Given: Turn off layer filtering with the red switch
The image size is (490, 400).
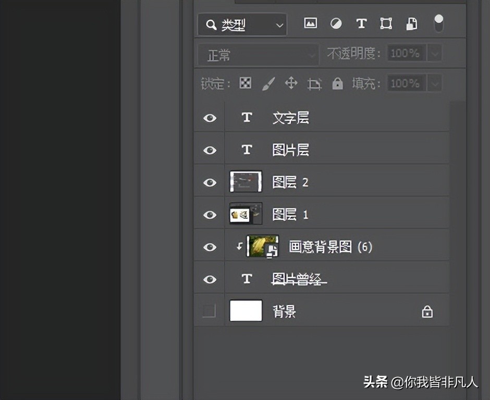Looking at the screenshot, I should [x=438, y=21].
